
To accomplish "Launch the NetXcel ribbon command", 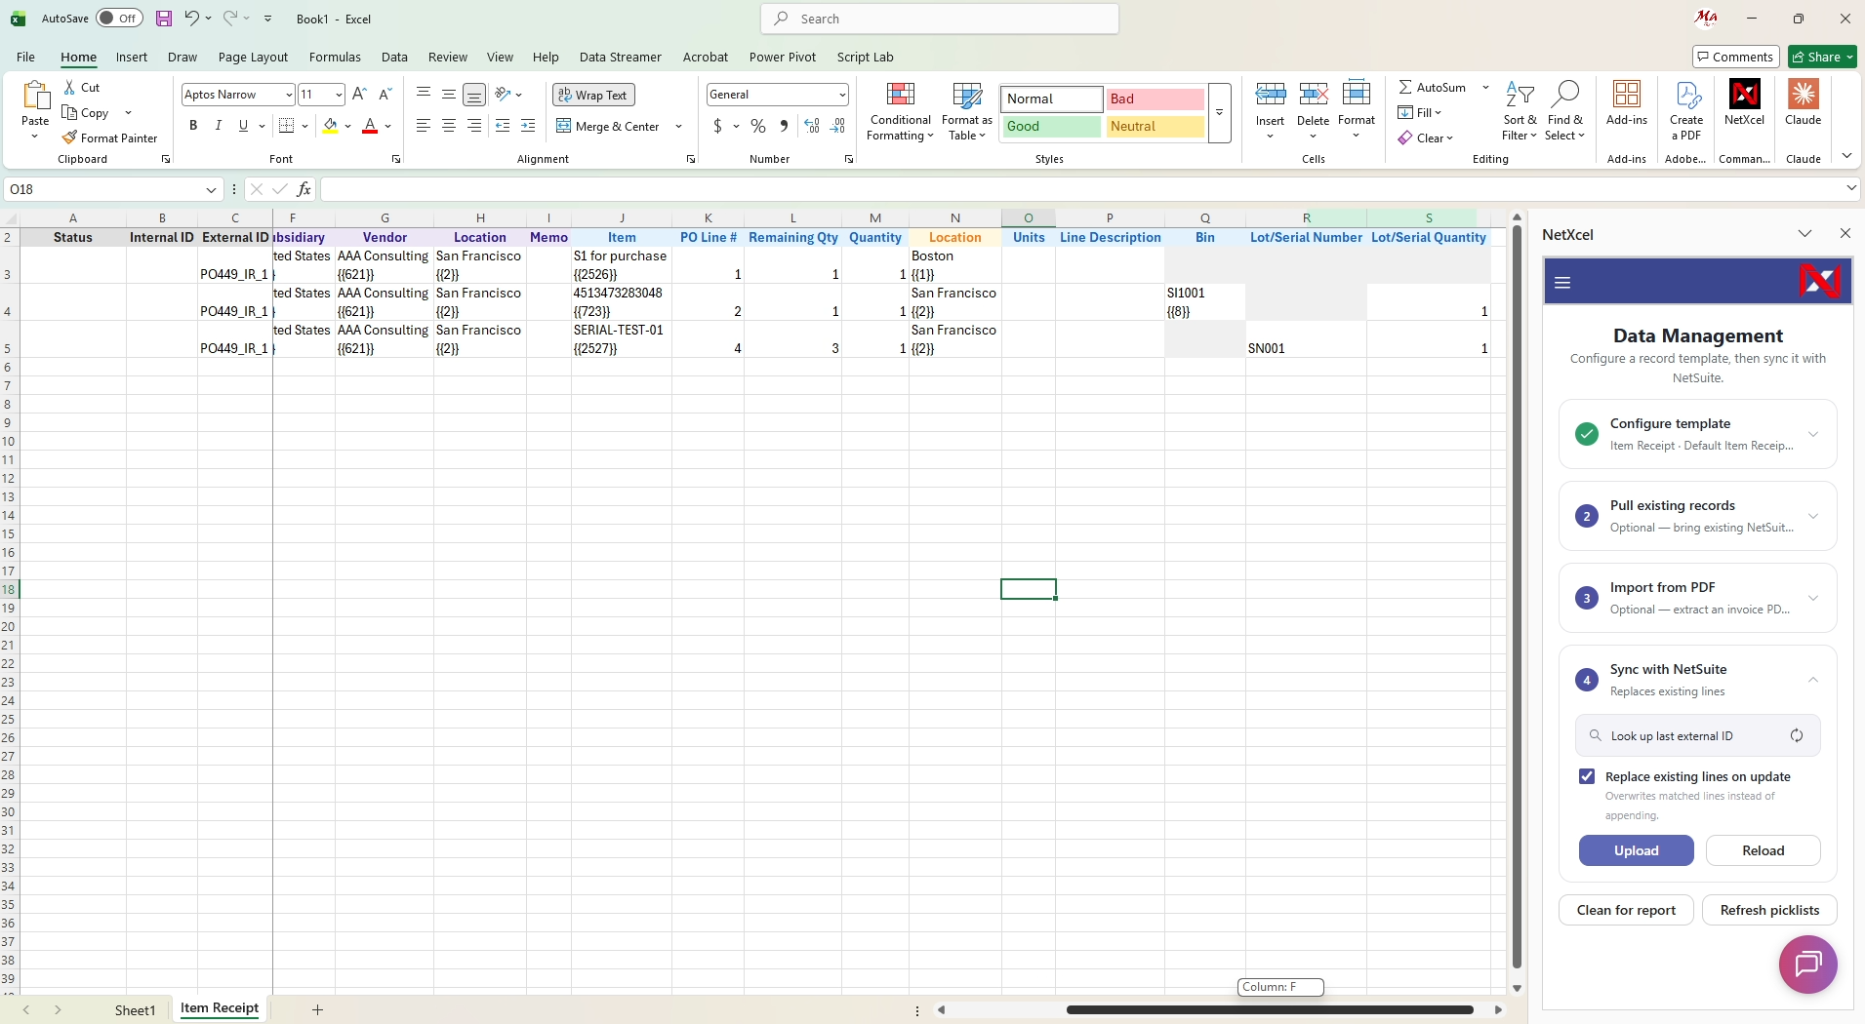I will pos(1744,103).
